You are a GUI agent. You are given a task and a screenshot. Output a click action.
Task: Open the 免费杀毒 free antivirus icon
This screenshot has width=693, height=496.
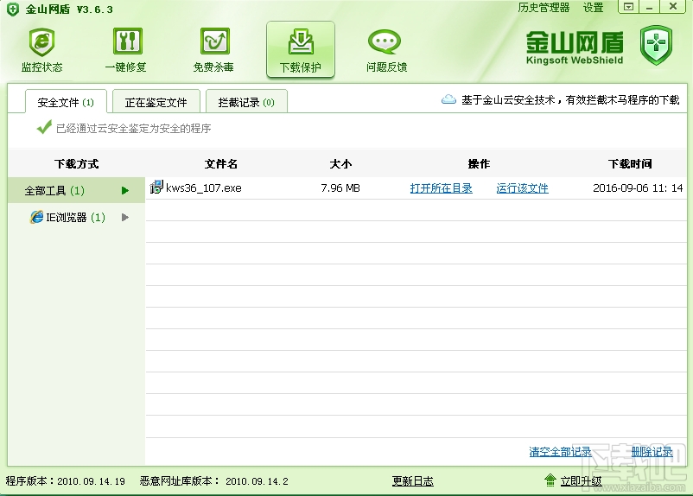[x=215, y=42]
